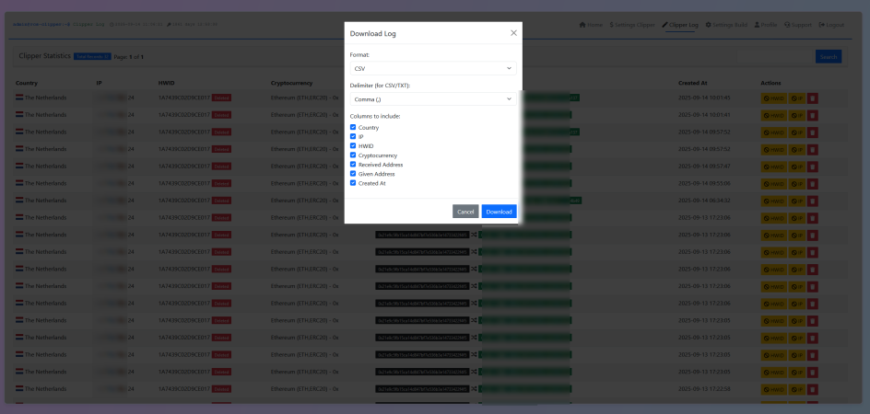Click IP ban button, row 09:57:47
This screenshot has width=870, height=414.
click(x=797, y=167)
